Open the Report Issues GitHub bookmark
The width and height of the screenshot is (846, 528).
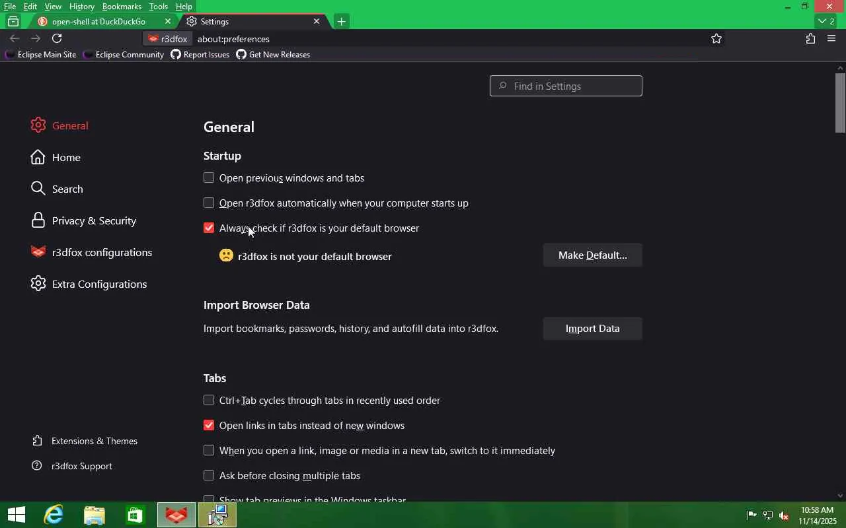(200, 55)
